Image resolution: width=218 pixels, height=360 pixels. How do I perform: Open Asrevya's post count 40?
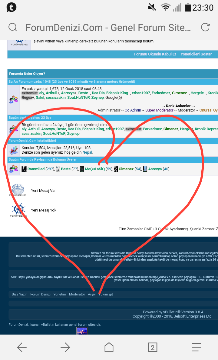(166, 169)
